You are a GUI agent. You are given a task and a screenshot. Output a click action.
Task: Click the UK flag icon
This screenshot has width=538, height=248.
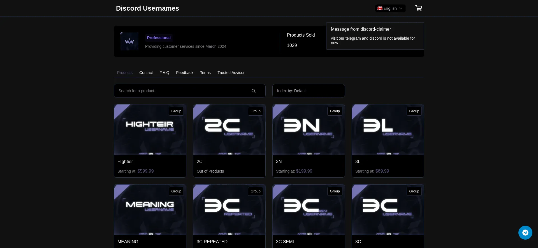(x=380, y=8)
